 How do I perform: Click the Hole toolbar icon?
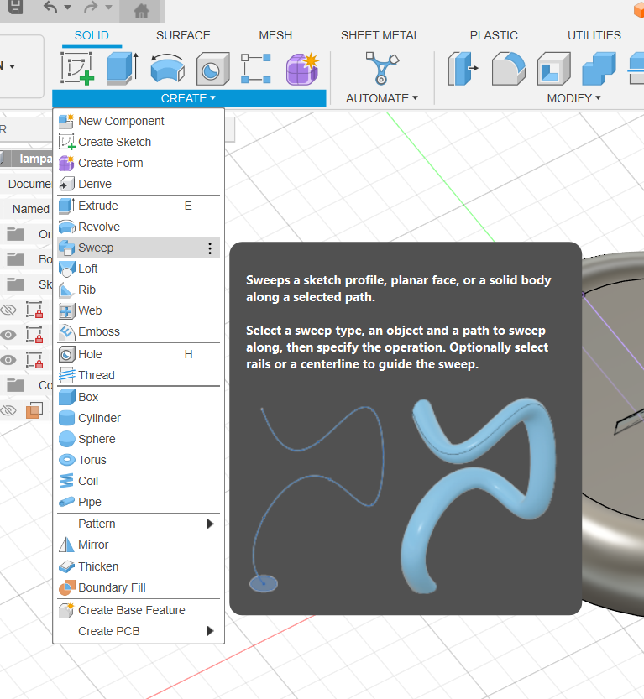(212, 69)
